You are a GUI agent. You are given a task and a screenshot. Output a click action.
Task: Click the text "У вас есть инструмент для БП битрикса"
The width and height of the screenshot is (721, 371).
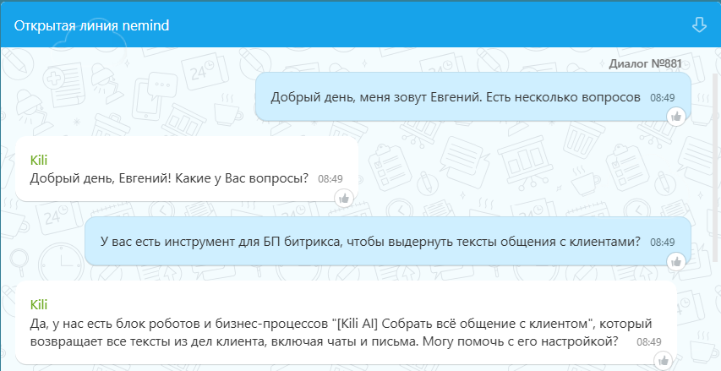click(222, 242)
